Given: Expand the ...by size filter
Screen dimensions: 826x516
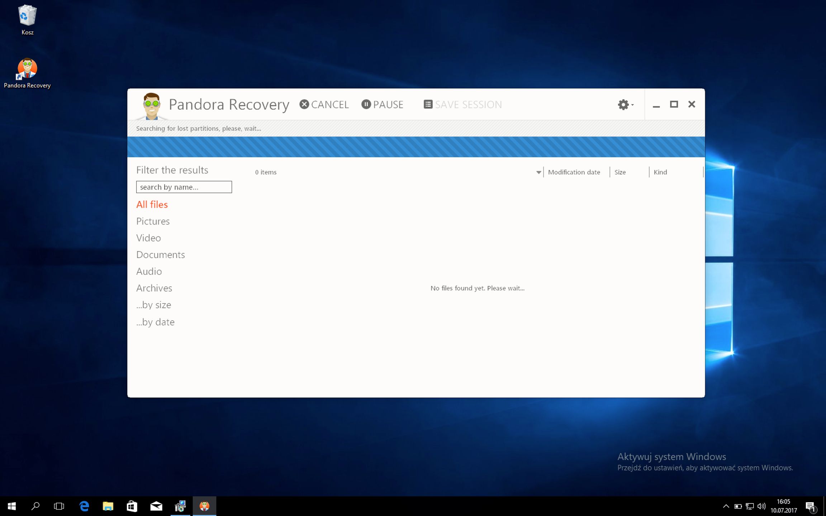Looking at the screenshot, I should 153,305.
